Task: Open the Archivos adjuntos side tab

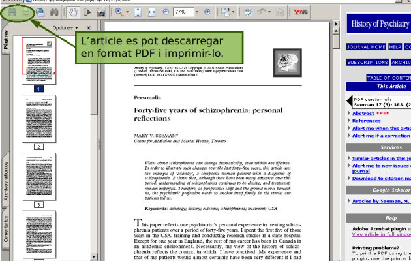Action: point(6,181)
